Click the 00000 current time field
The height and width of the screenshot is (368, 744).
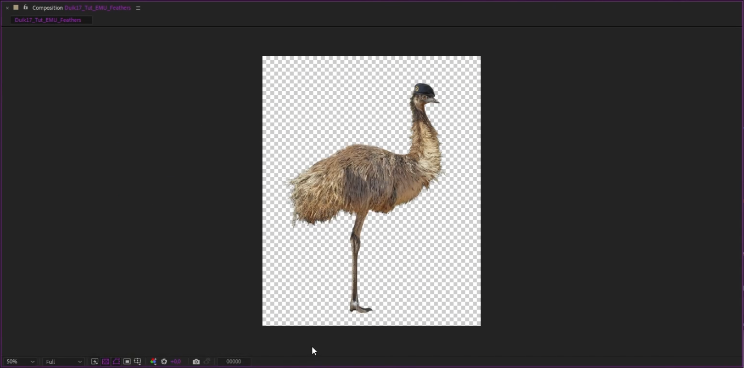click(233, 361)
